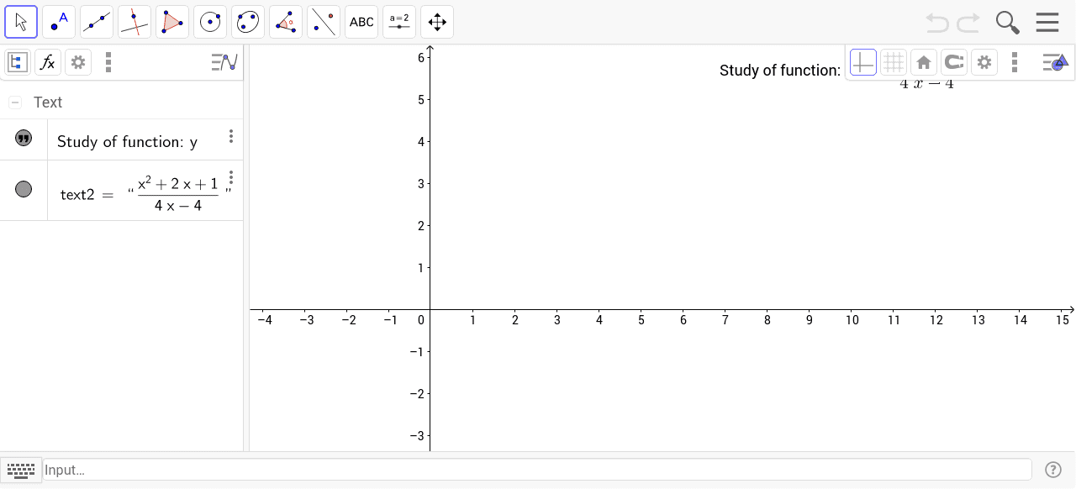Open point capturing magnet options

pyautogui.click(x=954, y=62)
